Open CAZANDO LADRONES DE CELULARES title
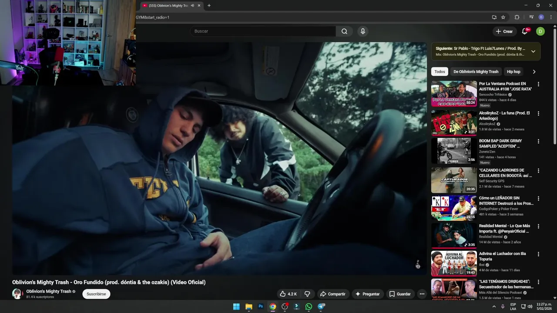The height and width of the screenshot is (313, 557). pos(505,173)
